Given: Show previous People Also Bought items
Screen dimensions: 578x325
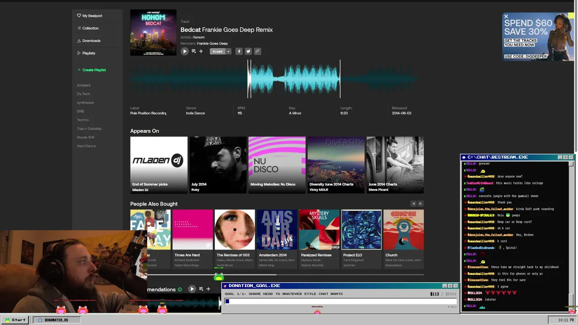Looking at the screenshot, I should coord(413,204).
